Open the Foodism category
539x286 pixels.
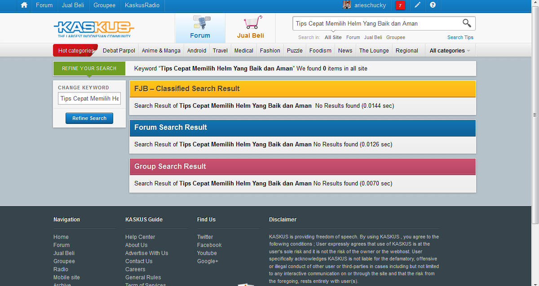click(x=320, y=51)
